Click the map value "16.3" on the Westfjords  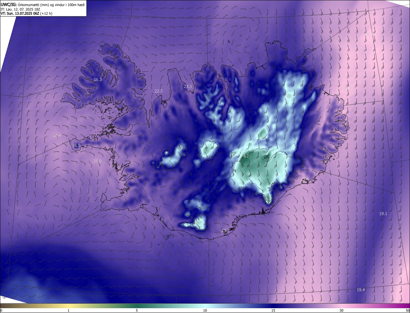click(x=98, y=79)
